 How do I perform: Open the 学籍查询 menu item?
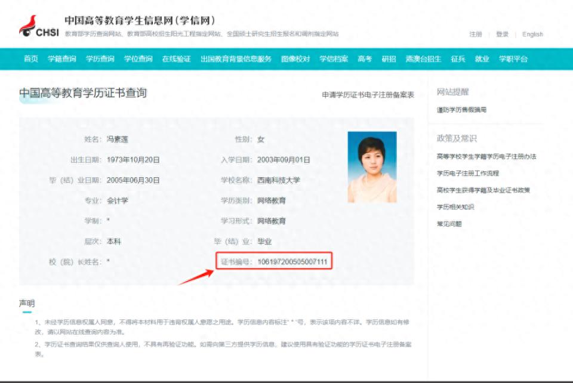tap(61, 59)
